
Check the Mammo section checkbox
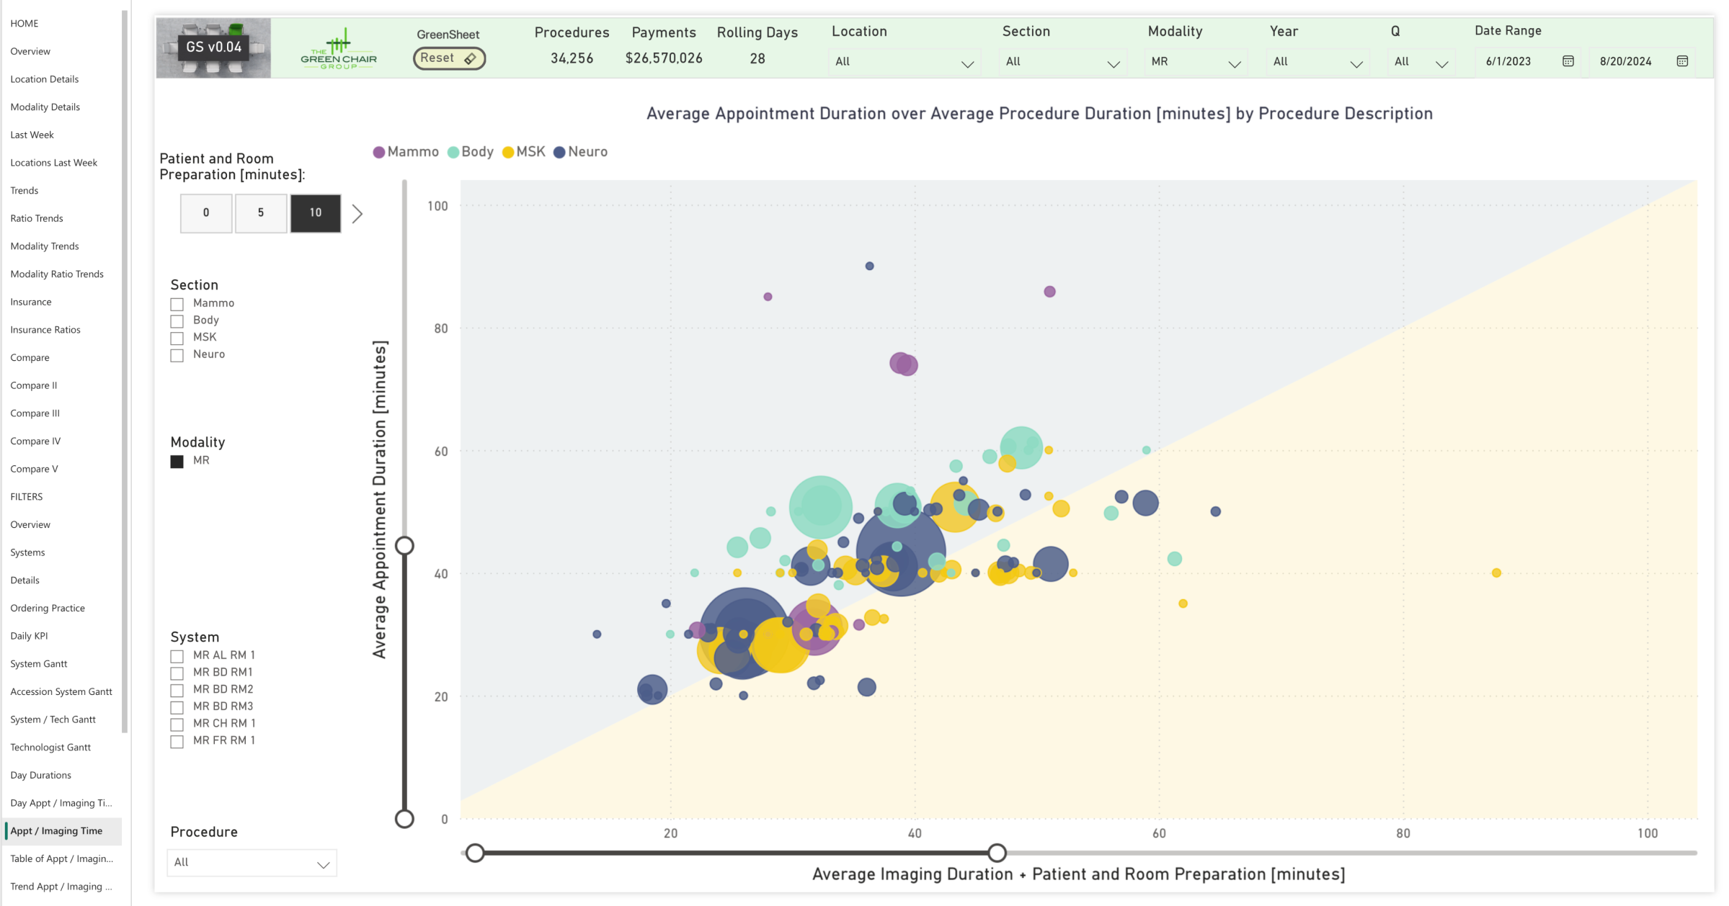(x=177, y=304)
